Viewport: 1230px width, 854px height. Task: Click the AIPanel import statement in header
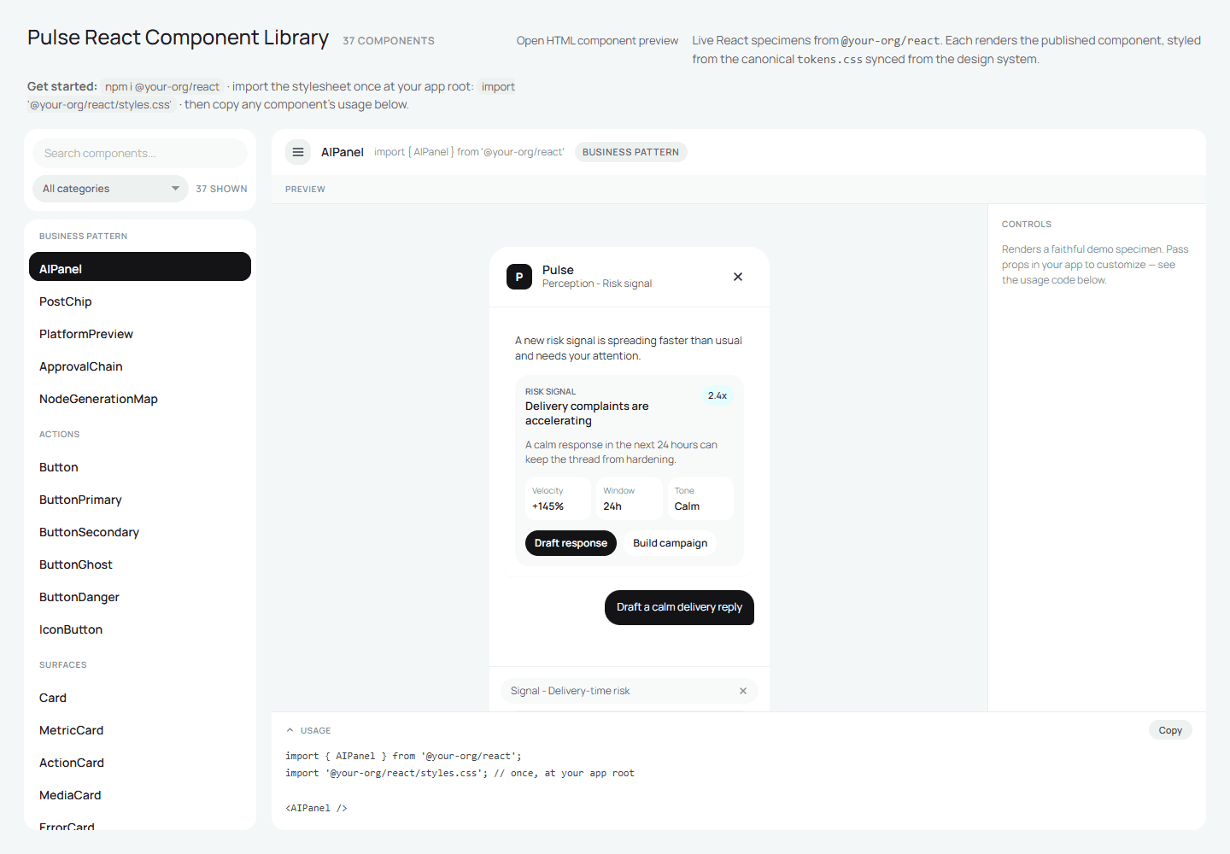click(x=469, y=152)
